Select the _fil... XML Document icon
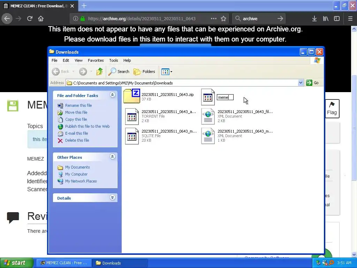357x268 pixels. click(x=208, y=117)
